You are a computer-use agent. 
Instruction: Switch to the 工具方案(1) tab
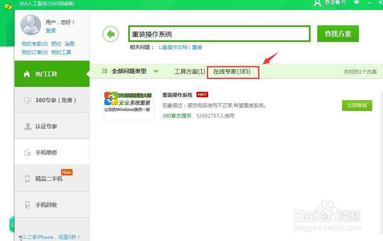pyautogui.click(x=189, y=71)
